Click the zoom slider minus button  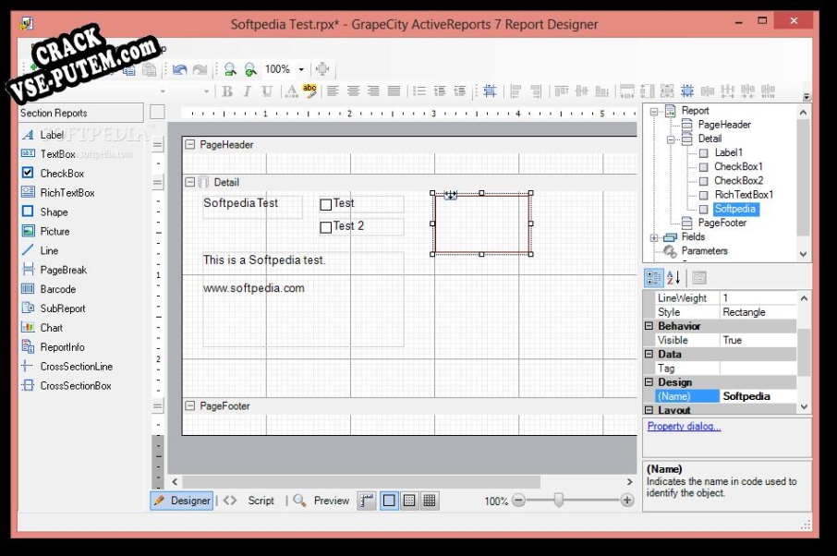coord(518,500)
